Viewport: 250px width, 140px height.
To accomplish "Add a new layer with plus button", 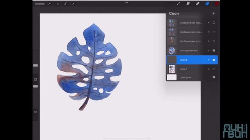I will [214, 14].
